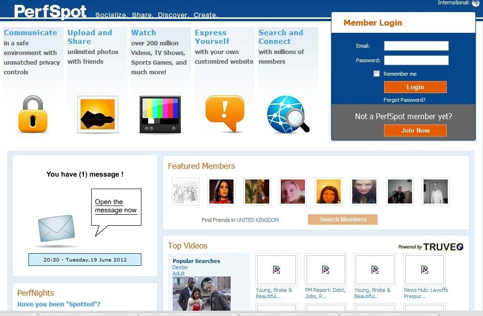The image size is (483, 316).
Task: Click the PM Report: Debt, Jobs title link
Action: (325, 293)
